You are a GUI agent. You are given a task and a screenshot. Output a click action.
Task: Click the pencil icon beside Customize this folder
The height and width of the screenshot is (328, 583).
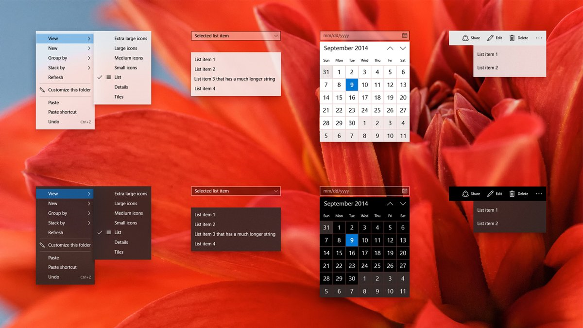pyautogui.click(x=41, y=89)
